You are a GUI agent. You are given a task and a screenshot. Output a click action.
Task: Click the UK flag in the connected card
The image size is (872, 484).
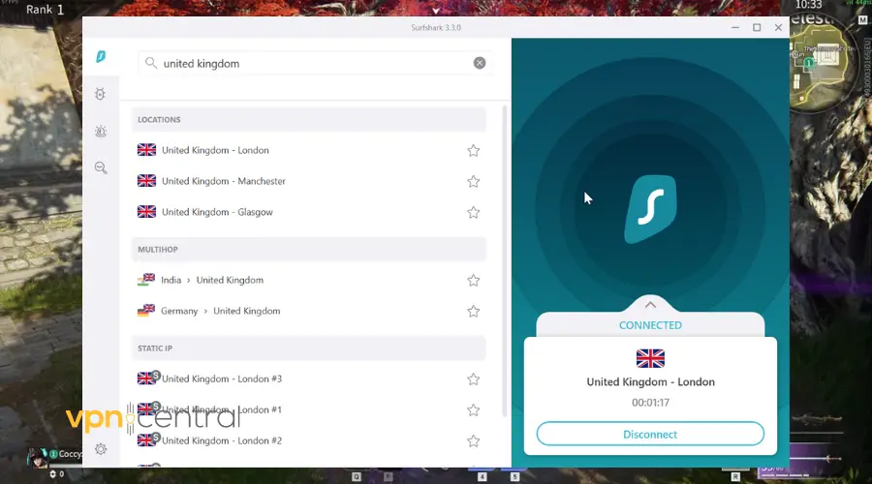click(650, 358)
